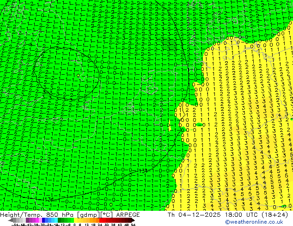Screen dimensions: 293x226
Task: Pick the dark maroon arrow at the legend's hot end
Action: click(x=133, y=220)
